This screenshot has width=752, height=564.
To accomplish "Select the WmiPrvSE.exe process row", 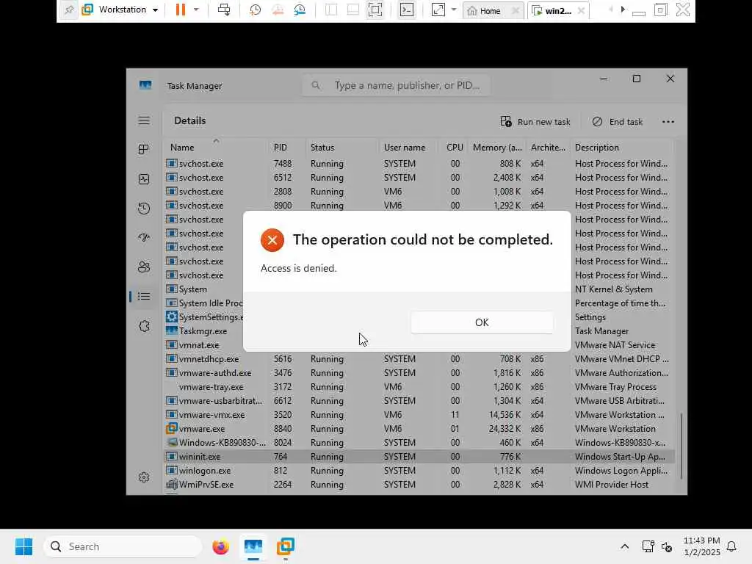I will (x=419, y=485).
